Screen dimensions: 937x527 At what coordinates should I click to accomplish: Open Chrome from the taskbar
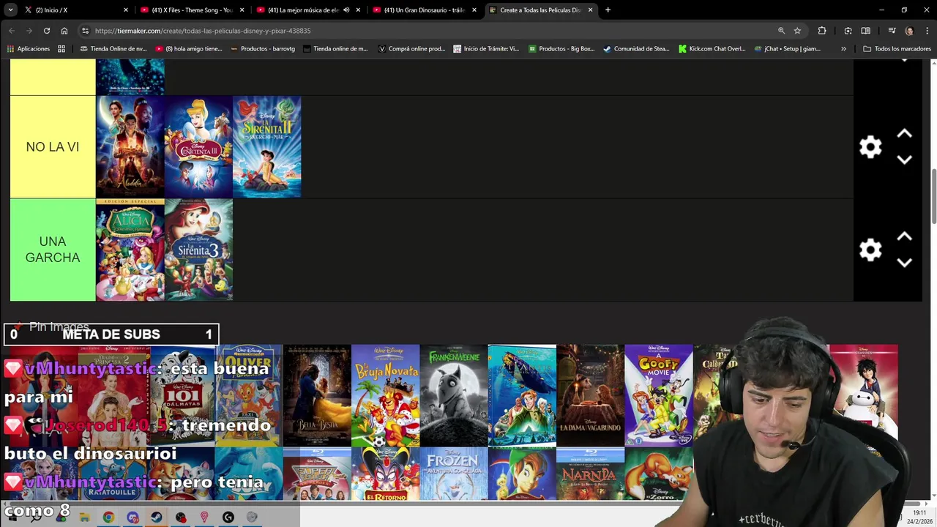[x=108, y=517]
